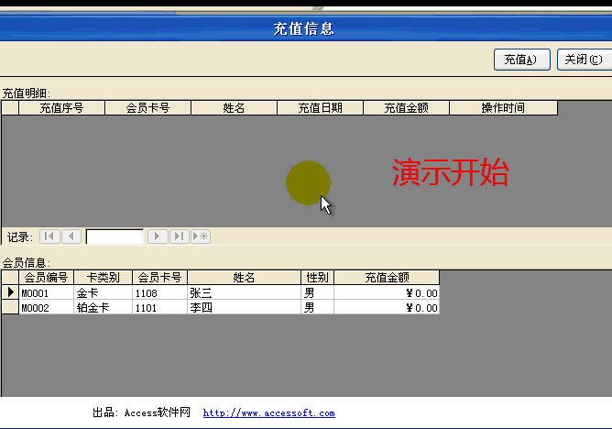Click 姓名 header in 充值明细 grid
The width and height of the screenshot is (612, 429).
tap(235, 108)
